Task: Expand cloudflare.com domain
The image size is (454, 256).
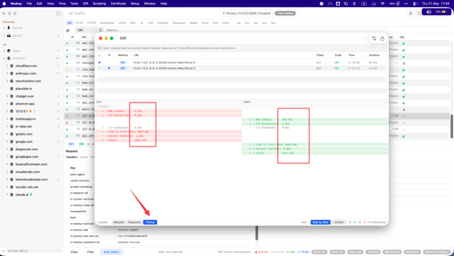Action: pyautogui.click(x=7, y=66)
